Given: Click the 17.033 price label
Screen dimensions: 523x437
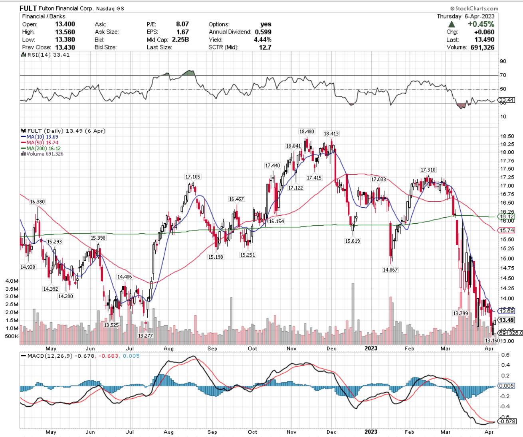Looking at the screenshot, I should coord(378,179).
